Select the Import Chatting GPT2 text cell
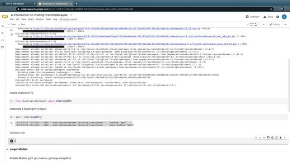The image size is (290, 163). 21,93
